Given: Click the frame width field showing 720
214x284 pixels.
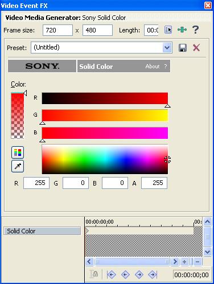Looking at the screenshot, I should [x=57, y=30].
